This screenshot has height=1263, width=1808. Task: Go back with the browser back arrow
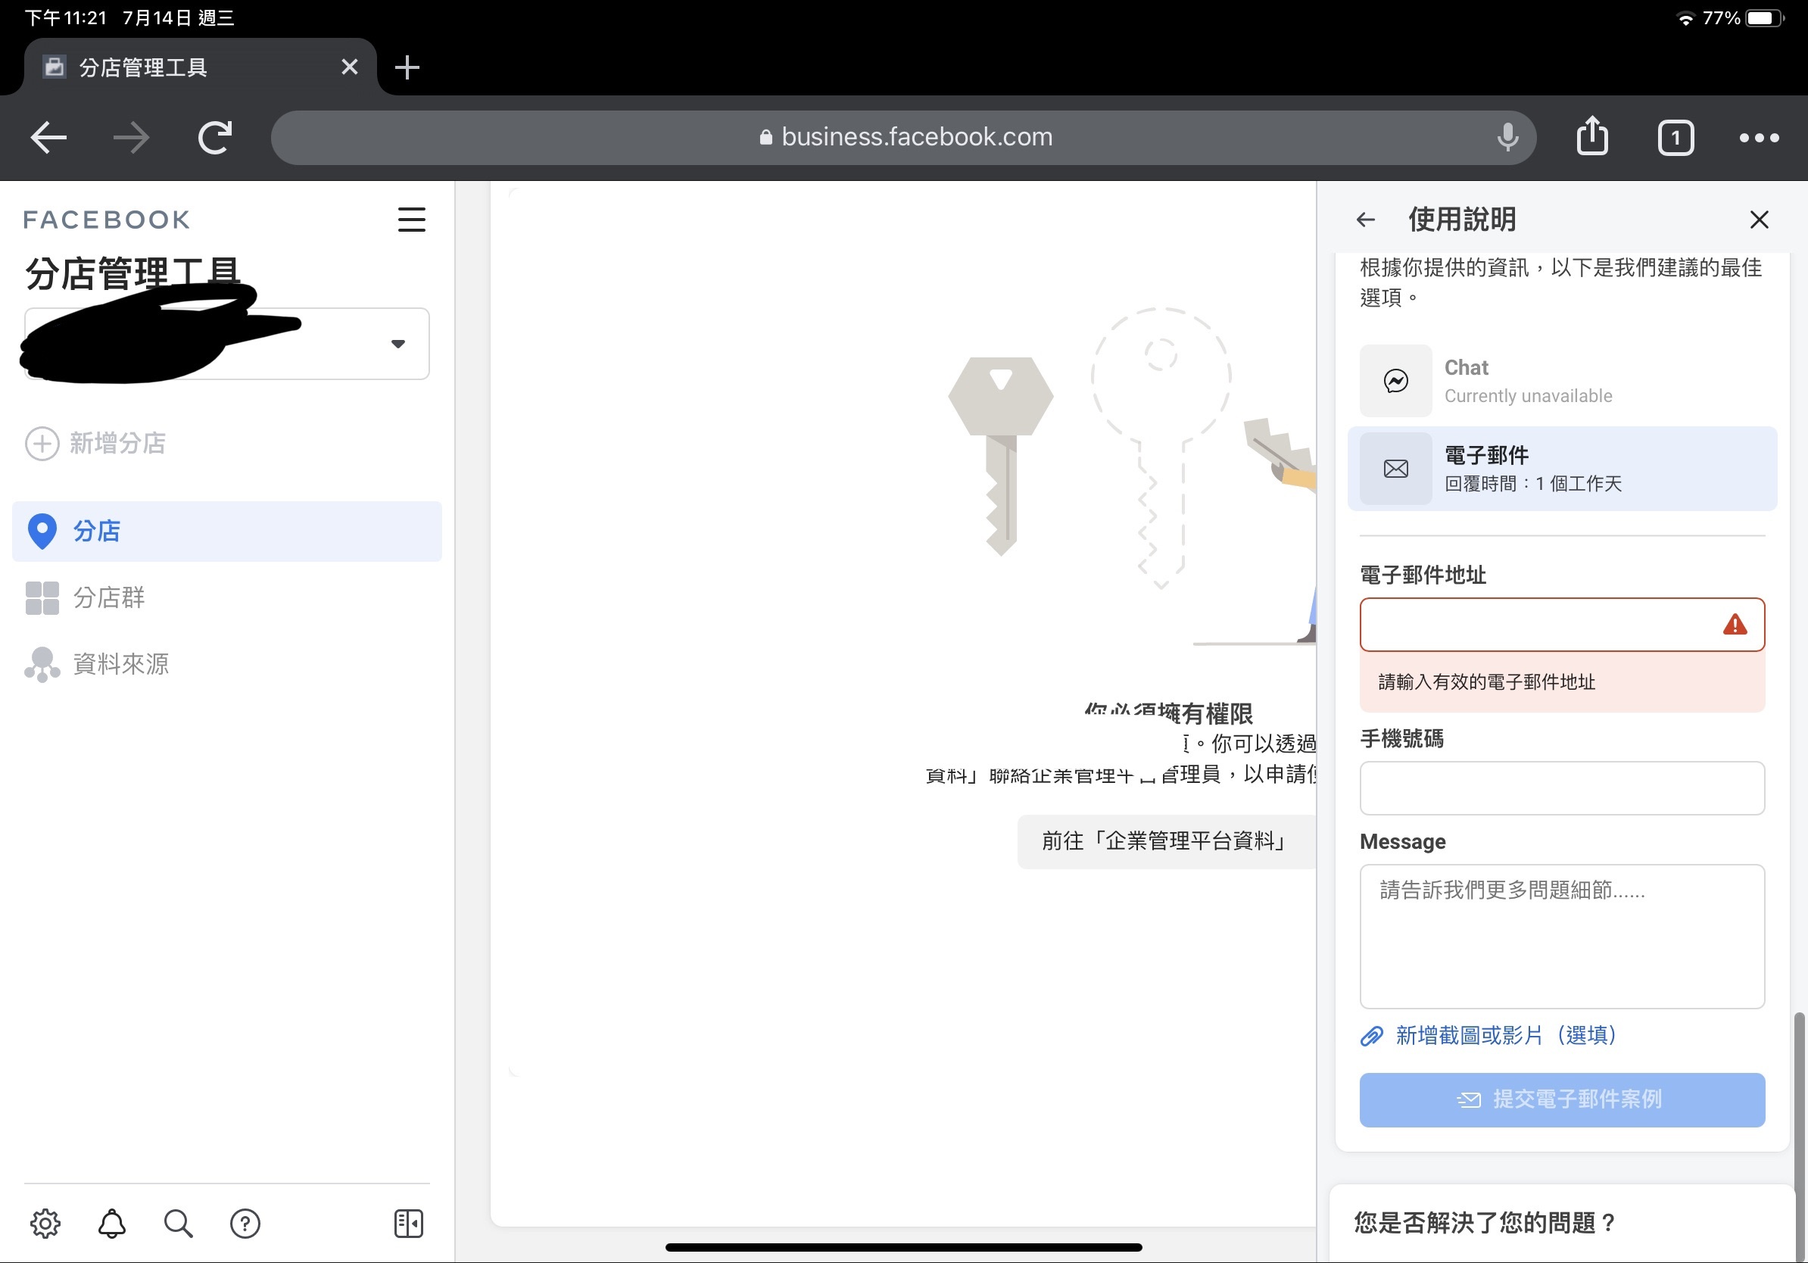(48, 138)
